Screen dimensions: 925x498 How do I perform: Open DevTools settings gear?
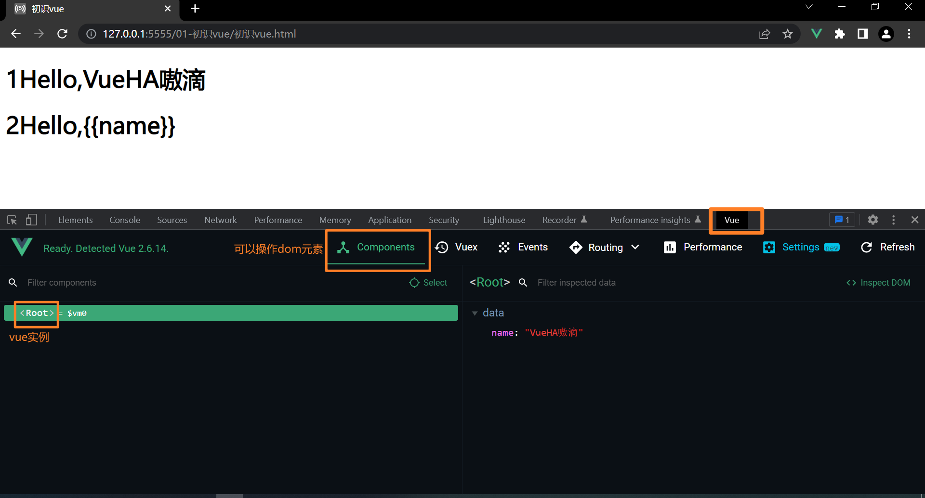coord(873,220)
